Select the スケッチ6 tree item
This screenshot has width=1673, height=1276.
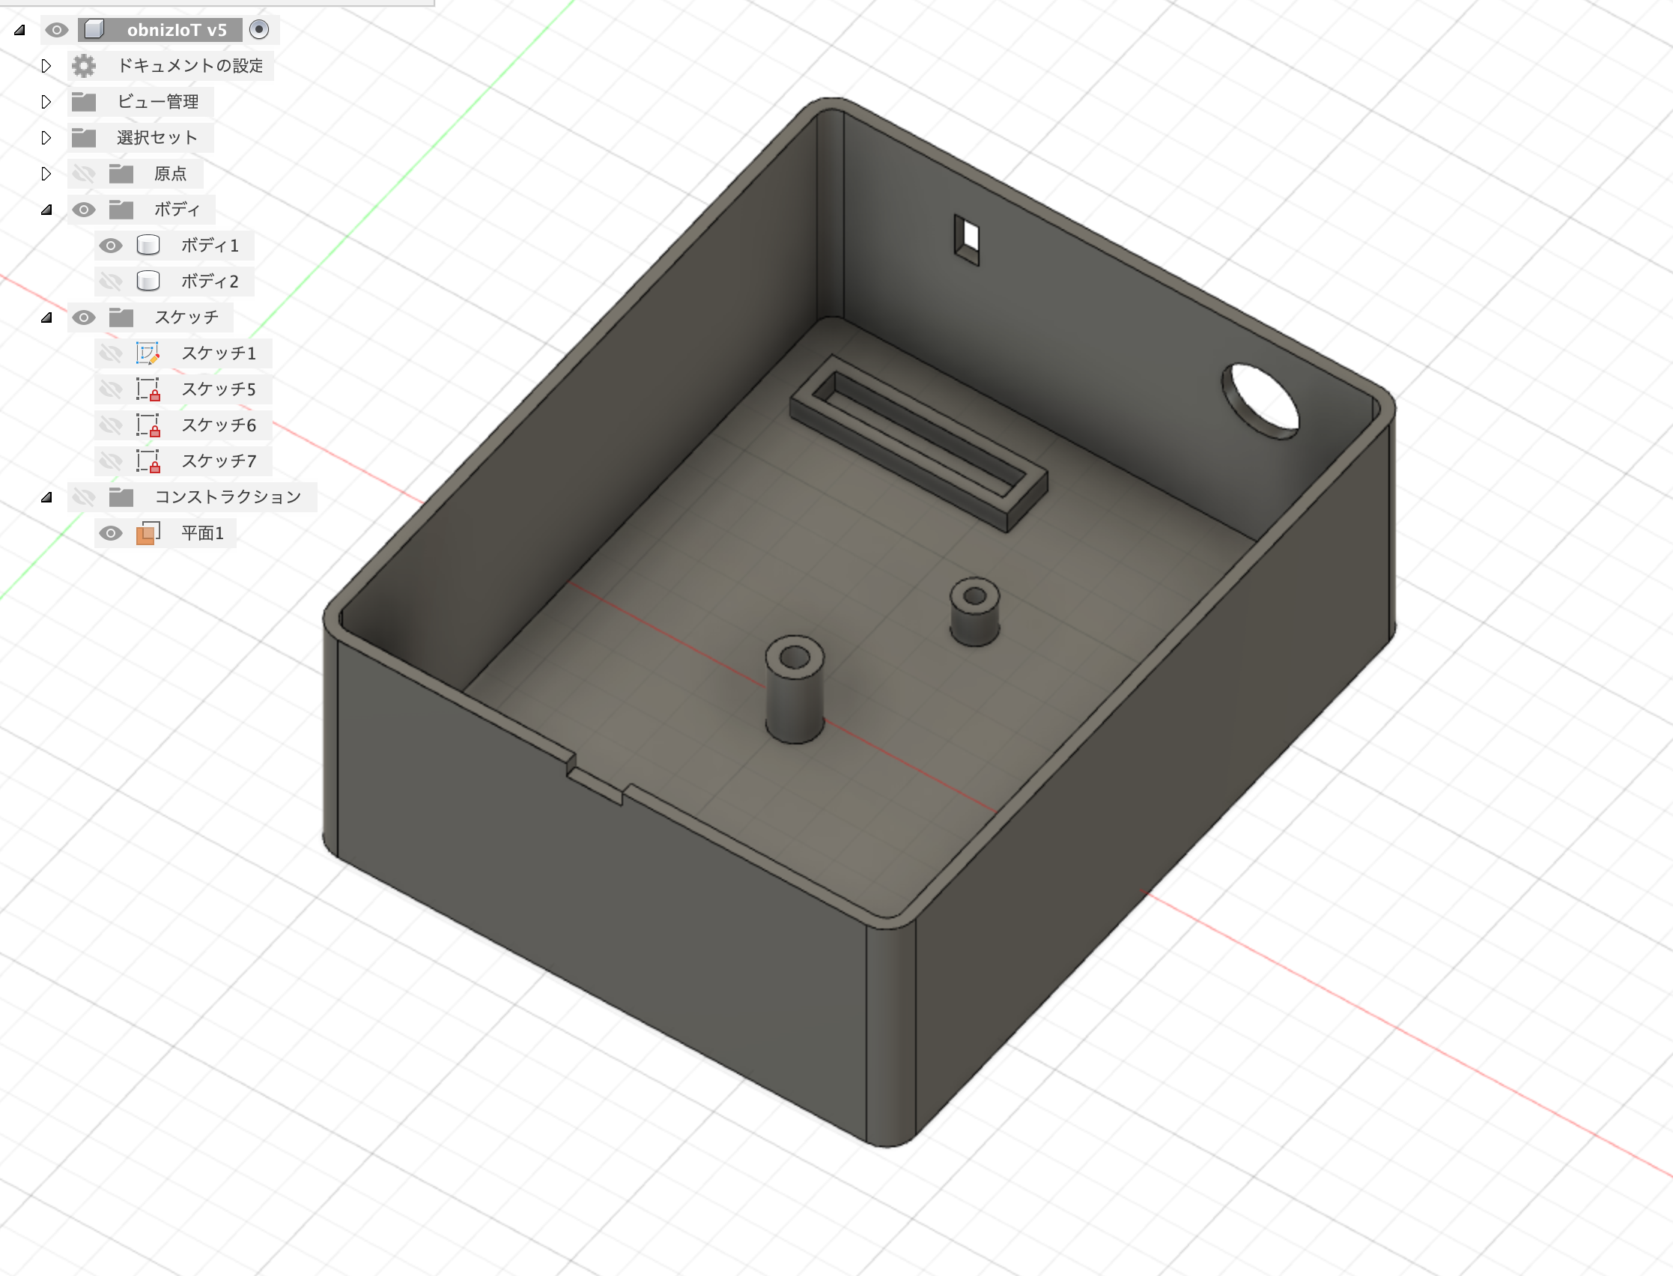point(218,425)
